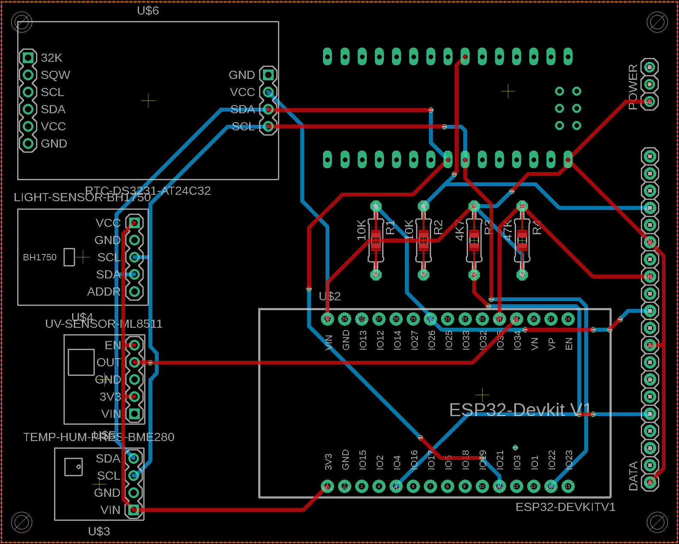Click the OUT pad of the ML8511 sensor

click(x=134, y=362)
